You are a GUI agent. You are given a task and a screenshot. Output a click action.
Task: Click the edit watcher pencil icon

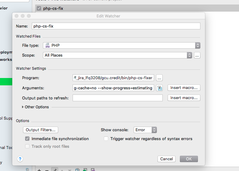coord(54,169)
